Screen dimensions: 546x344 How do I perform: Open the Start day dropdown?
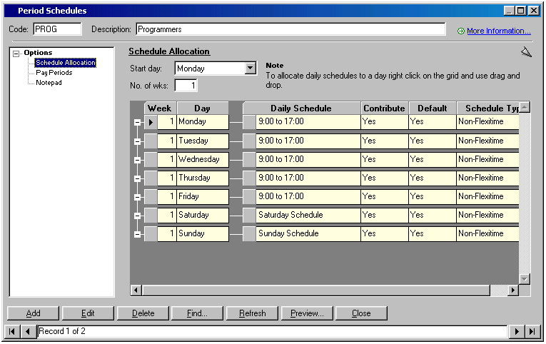point(250,69)
